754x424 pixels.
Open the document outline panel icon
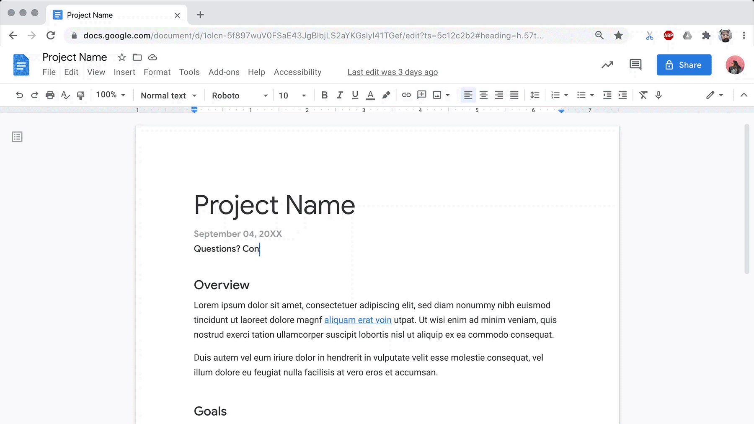17,137
